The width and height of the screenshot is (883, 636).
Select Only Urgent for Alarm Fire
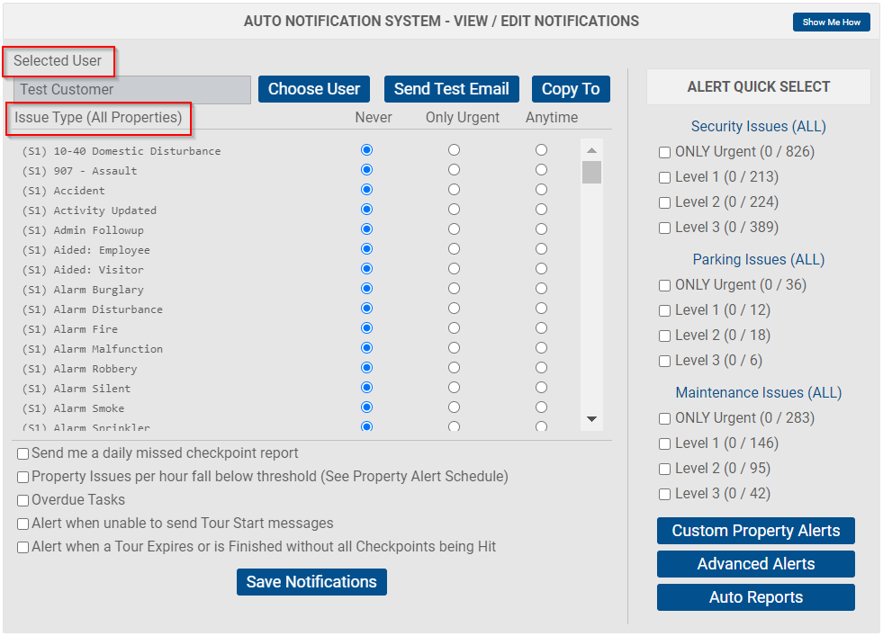point(454,328)
